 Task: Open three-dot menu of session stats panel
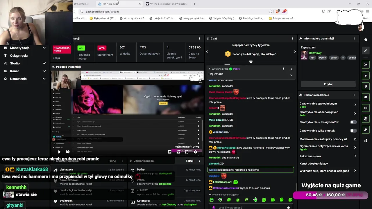coord(199,38)
